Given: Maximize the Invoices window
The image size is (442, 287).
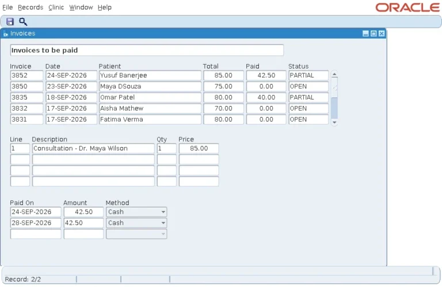Looking at the screenshot, I should (x=374, y=33).
